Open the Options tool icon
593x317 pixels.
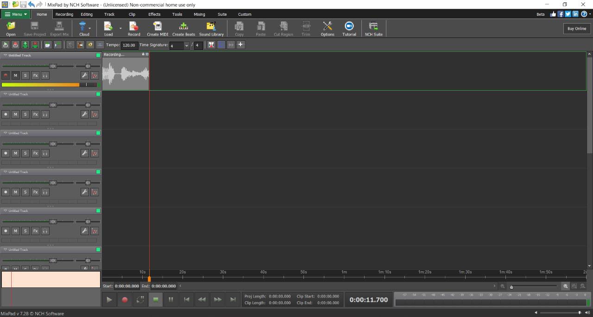click(328, 29)
